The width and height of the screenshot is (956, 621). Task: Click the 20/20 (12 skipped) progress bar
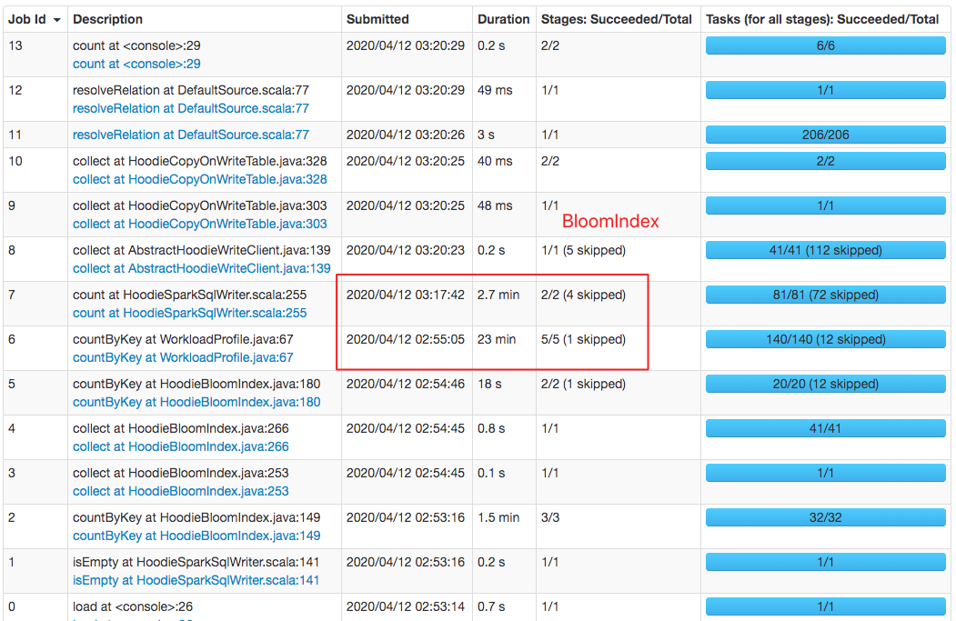coord(826,384)
